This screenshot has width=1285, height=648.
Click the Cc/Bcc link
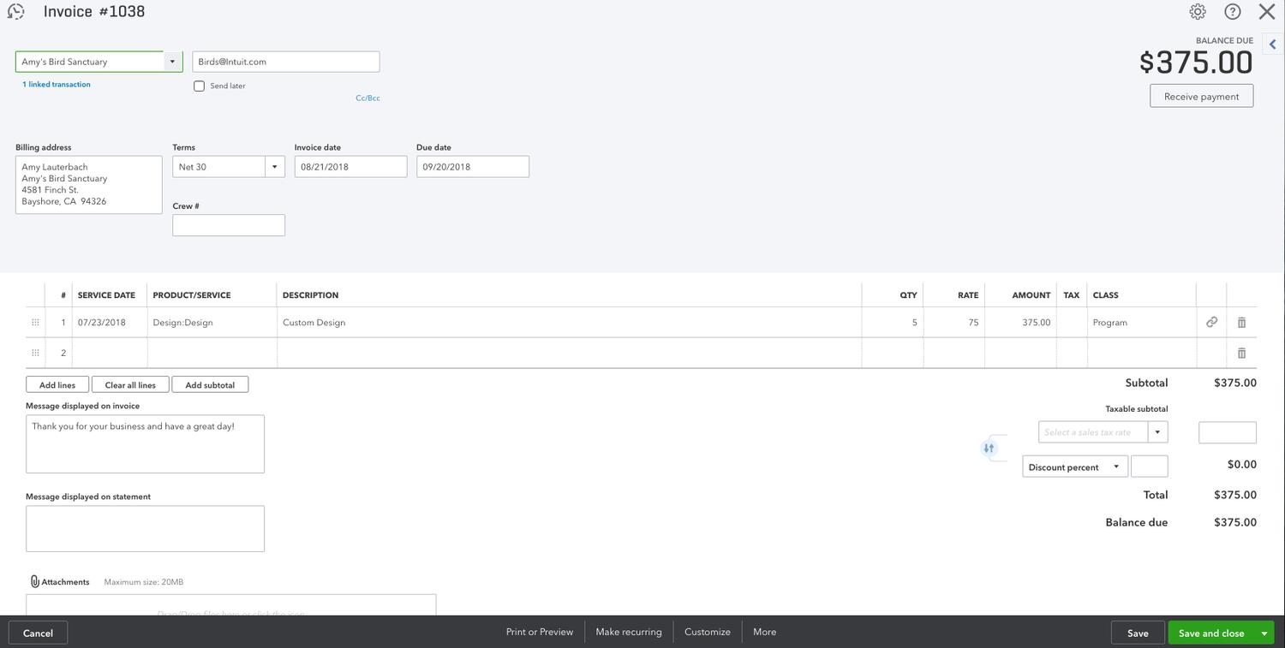click(368, 98)
